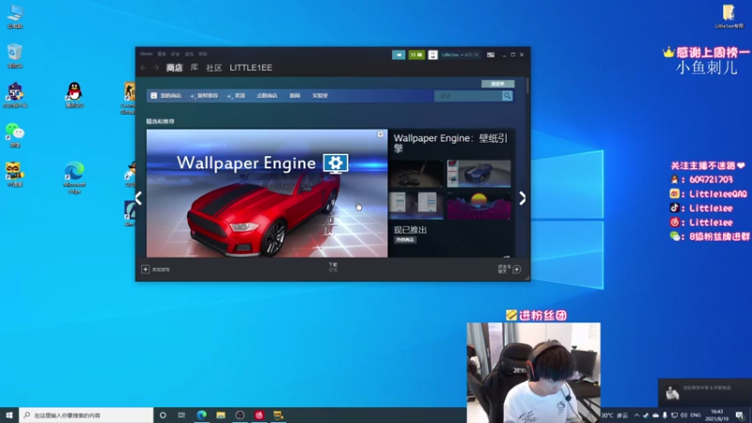Open the Littie1ee folder on desktop
752x423 pixels.
point(728,16)
